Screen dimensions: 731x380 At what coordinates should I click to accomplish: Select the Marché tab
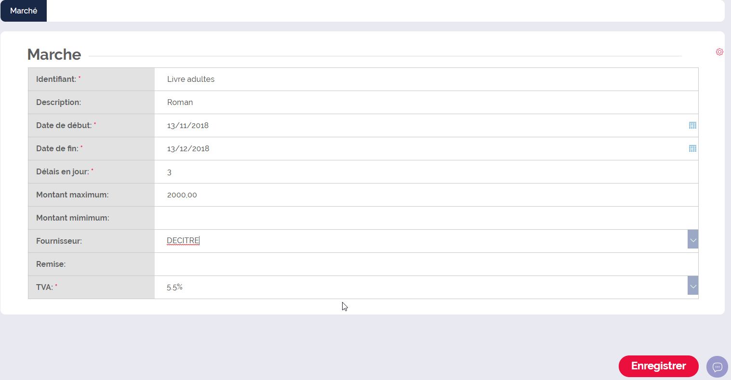coord(24,11)
